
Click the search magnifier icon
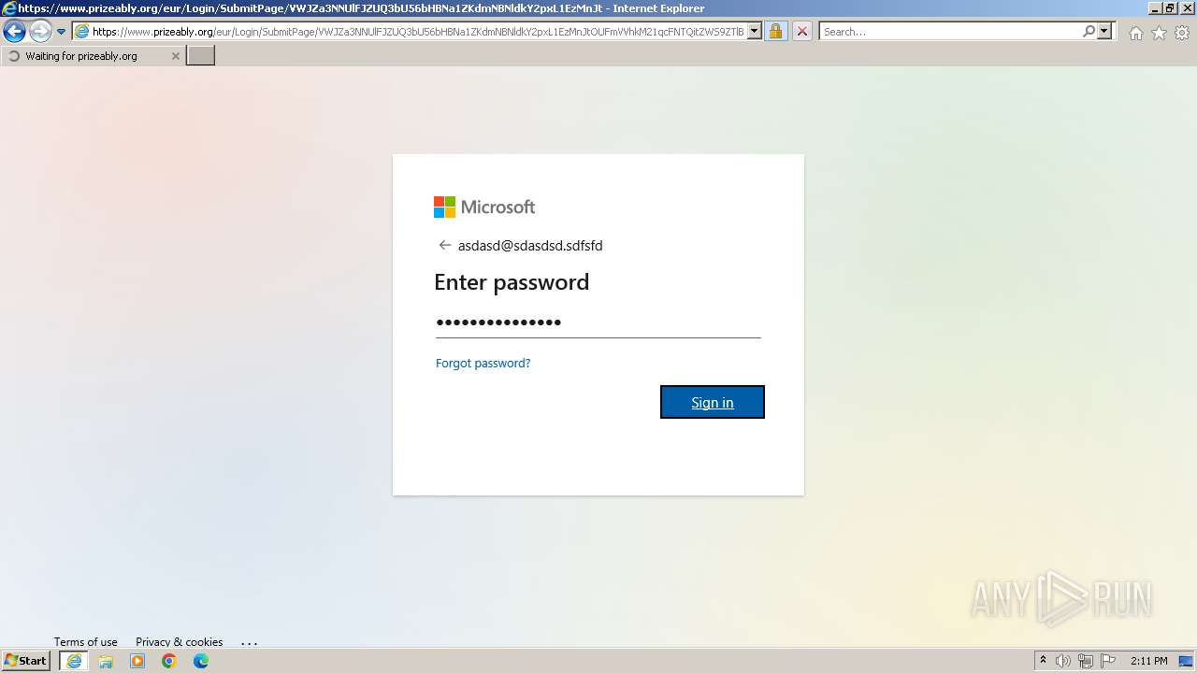click(1089, 32)
